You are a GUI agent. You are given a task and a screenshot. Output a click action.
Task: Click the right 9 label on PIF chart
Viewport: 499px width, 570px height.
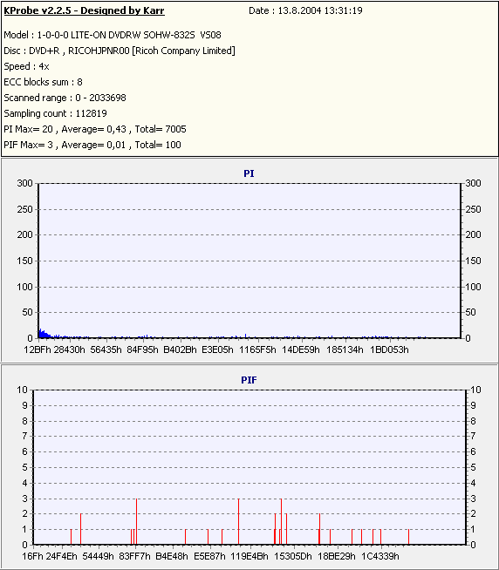tap(473, 405)
